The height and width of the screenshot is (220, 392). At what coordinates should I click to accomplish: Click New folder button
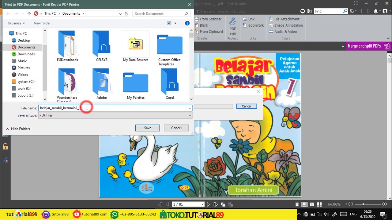(42, 23)
